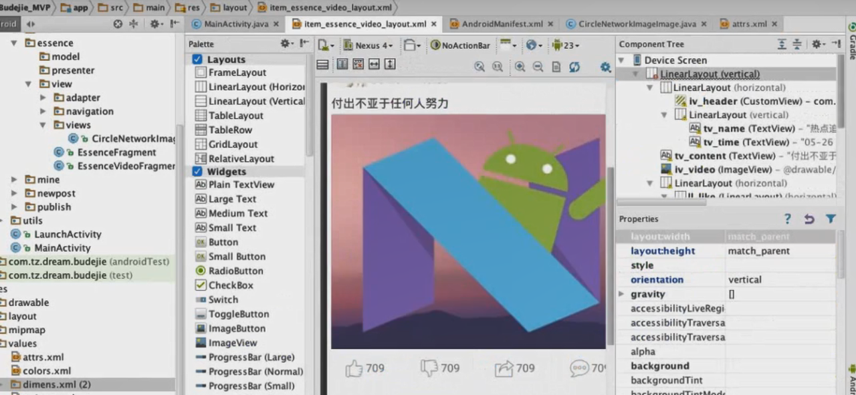
Task: Open the API level 23 dropdown
Action: 566,45
